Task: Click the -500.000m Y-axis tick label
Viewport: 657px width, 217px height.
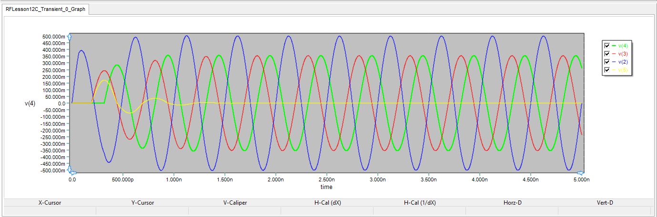Action: click(x=53, y=170)
